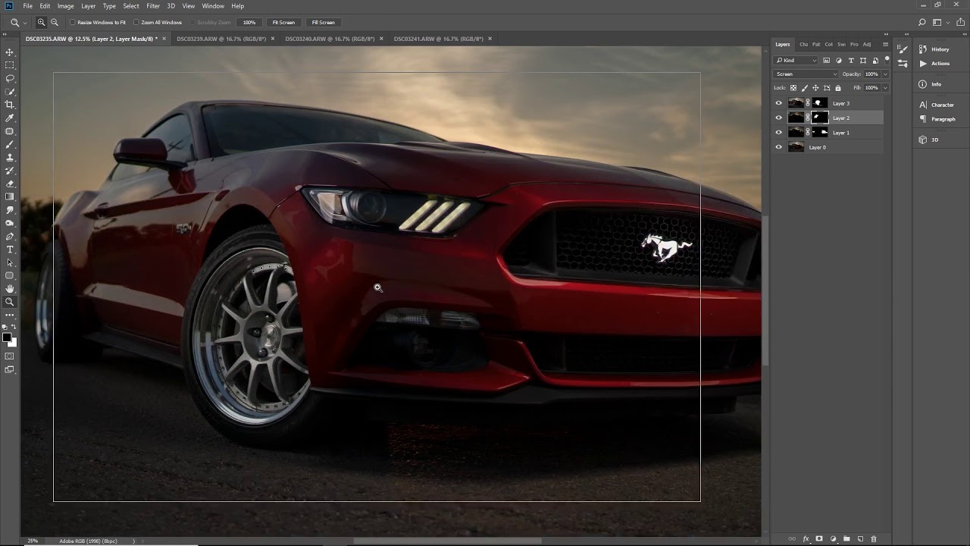
Task: Toggle lock transparent pixels
Action: pyautogui.click(x=793, y=88)
